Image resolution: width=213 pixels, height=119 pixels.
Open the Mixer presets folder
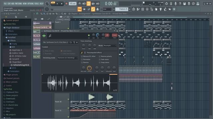point(12,82)
